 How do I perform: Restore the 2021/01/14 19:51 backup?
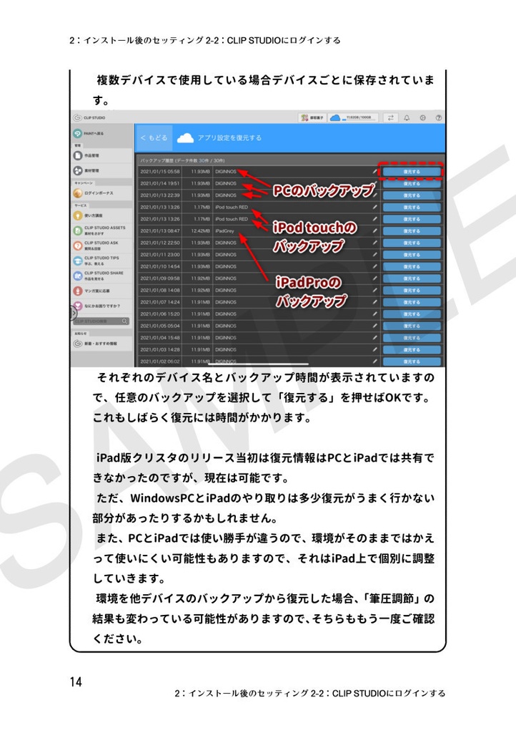point(411,184)
